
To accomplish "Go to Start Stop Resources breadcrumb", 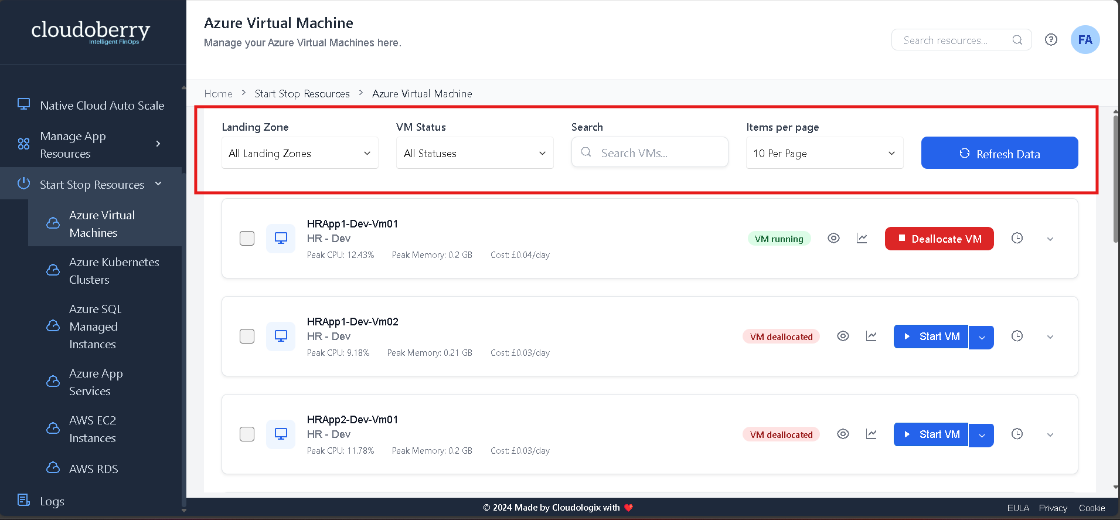I will pos(302,94).
